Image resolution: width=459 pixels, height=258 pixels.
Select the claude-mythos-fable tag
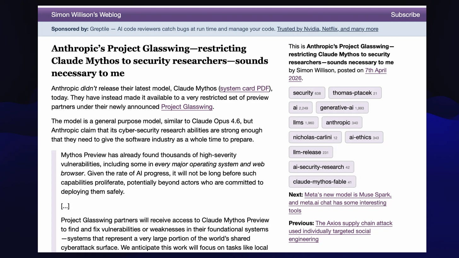pos(322,182)
